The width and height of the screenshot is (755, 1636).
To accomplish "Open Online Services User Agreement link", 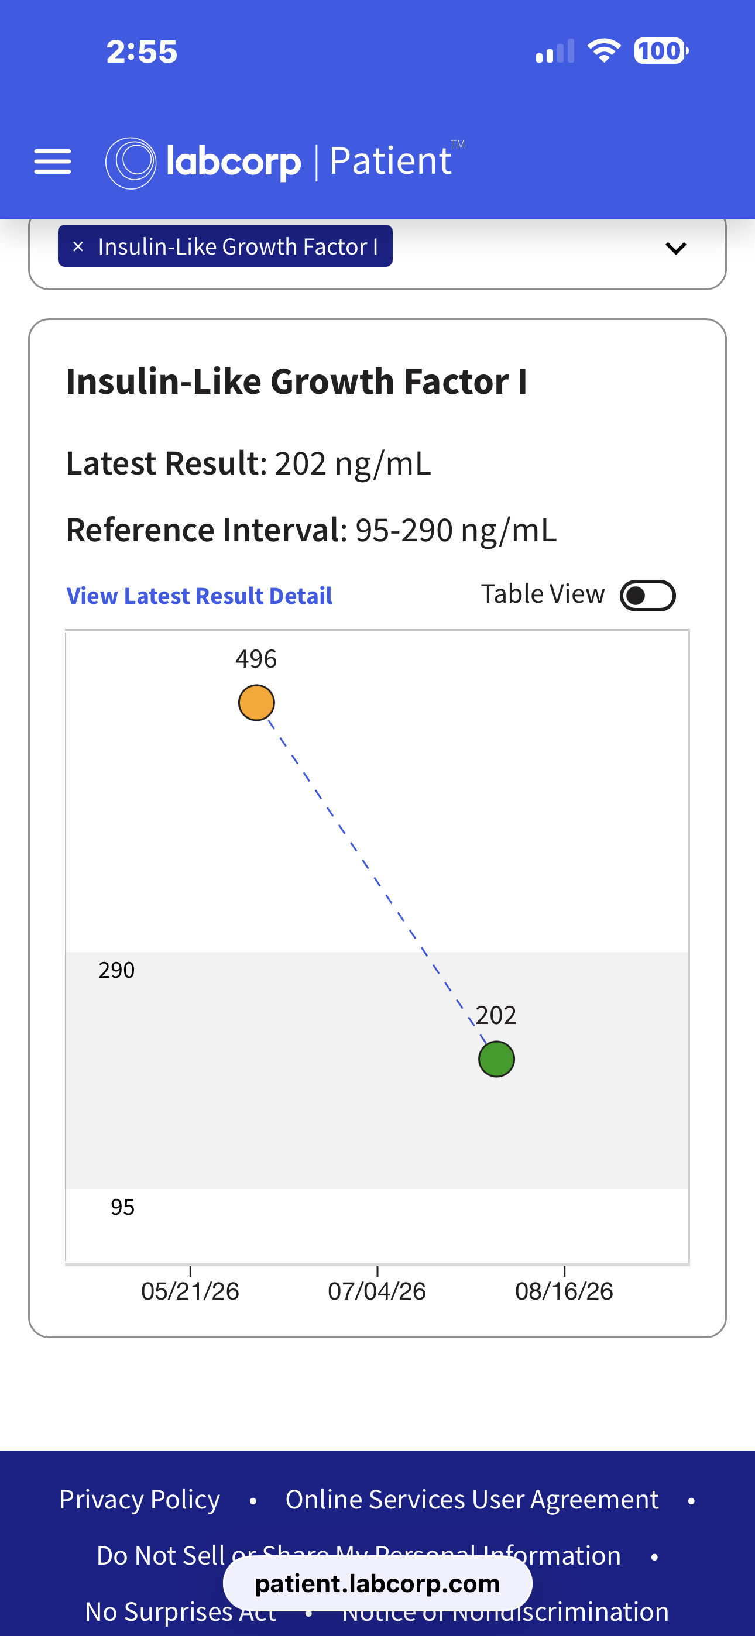I will coord(472,1500).
